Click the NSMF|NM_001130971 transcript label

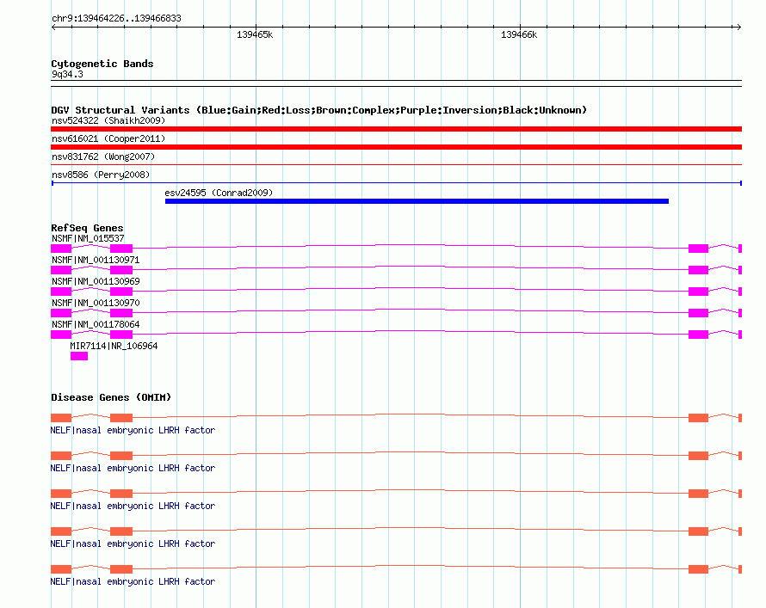(96, 260)
